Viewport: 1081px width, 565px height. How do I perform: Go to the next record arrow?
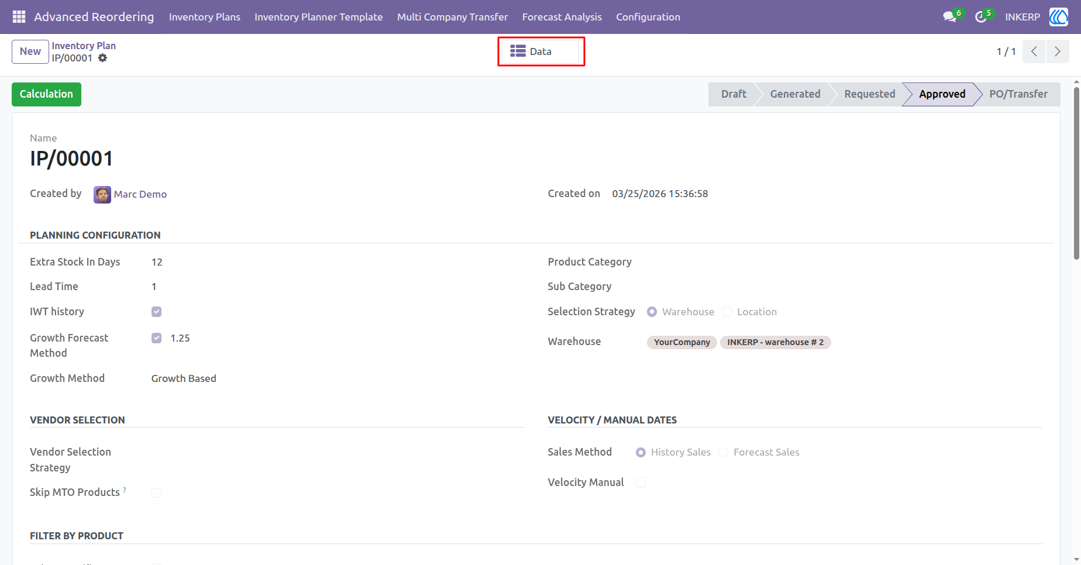click(x=1058, y=51)
